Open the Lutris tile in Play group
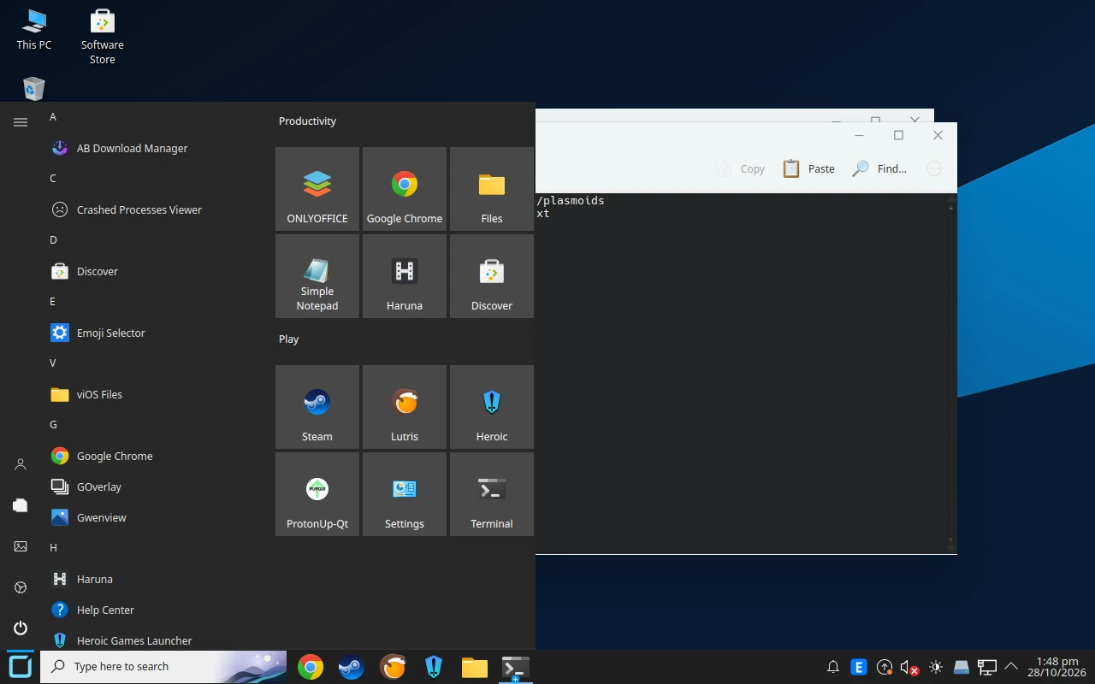Viewport: 1095px width, 684px height. 405,407
